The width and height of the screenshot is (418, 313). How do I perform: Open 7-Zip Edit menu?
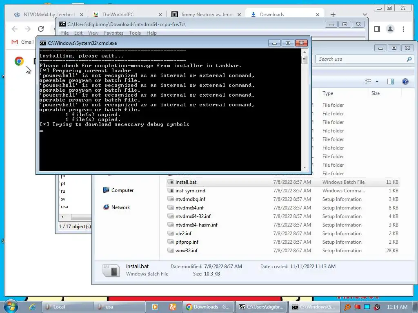78,33
